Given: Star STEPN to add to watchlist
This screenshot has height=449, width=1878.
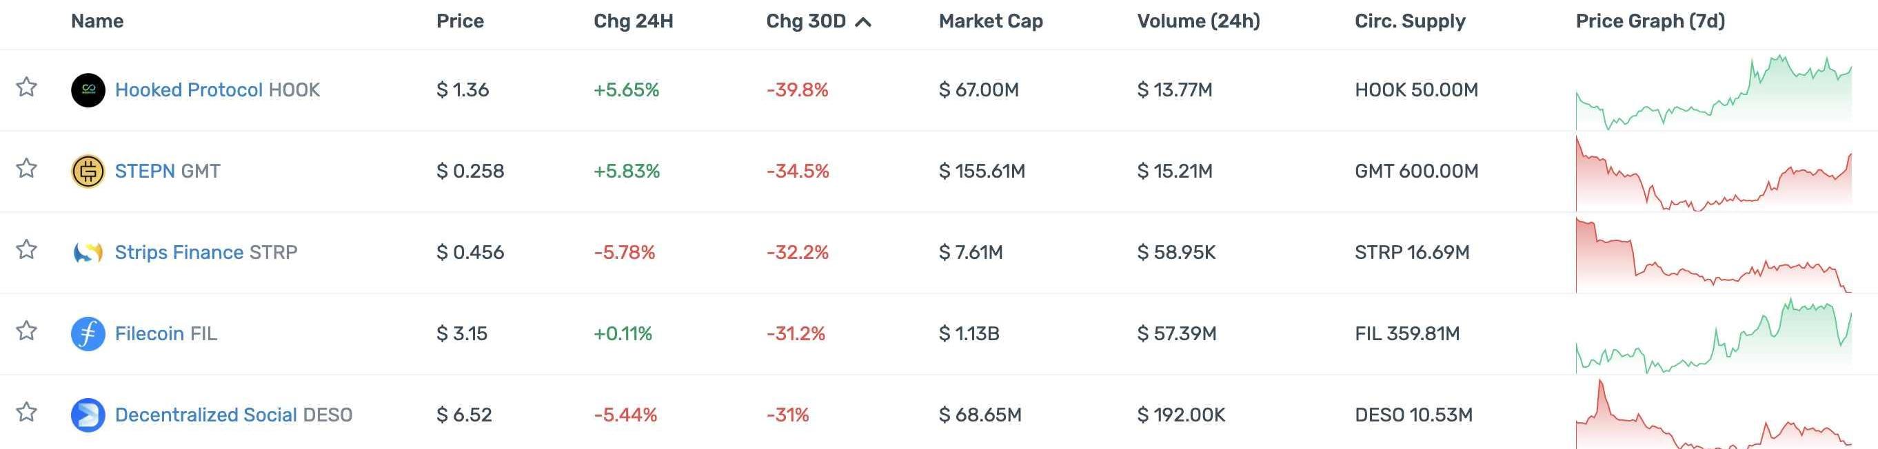Looking at the screenshot, I should 27,169.
